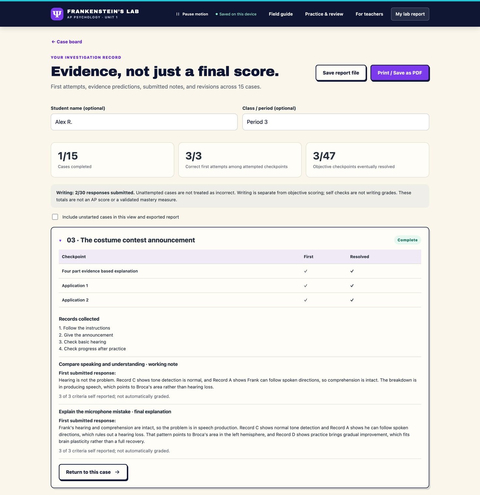Viewport: 480px width, 495px height.
Task: Collapse the costume contest announcement case
Action: tap(60, 240)
